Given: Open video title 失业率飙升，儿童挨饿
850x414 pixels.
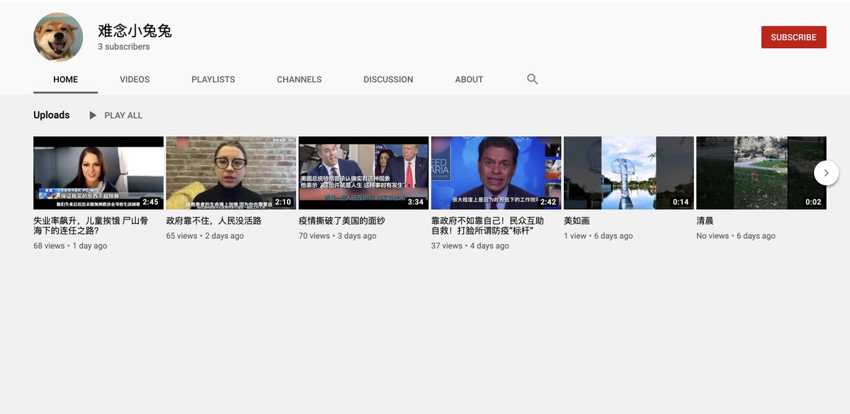Looking at the screenshot, I should (x=91, y=225).
